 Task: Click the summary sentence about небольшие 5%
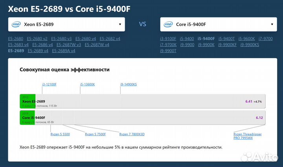(121, 147)
